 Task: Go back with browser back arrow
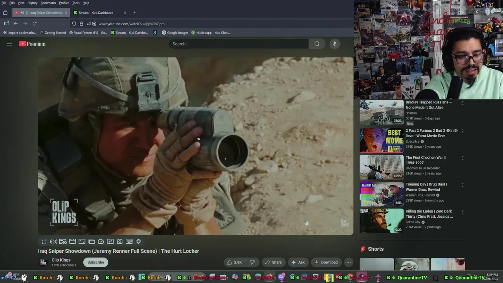point(16,24)
